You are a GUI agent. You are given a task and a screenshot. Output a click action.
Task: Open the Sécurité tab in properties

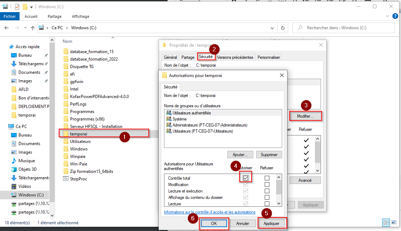206,57
